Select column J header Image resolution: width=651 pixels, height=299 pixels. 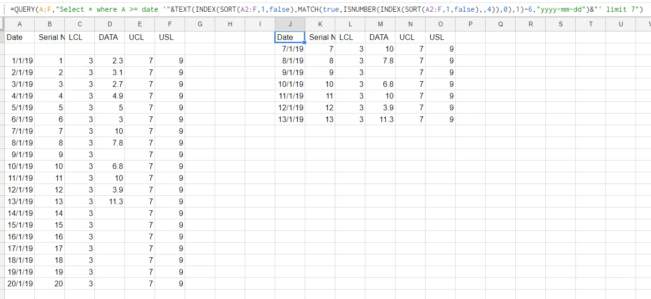290,24
